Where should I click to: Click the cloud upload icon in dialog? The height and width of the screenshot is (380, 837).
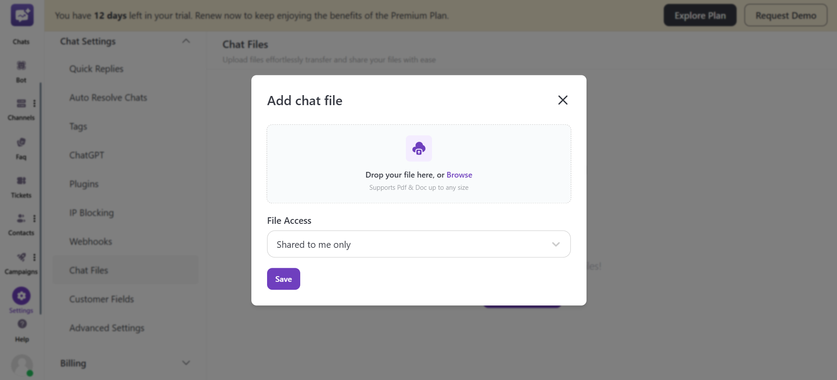pyautogui.click(x=418, y=148)
